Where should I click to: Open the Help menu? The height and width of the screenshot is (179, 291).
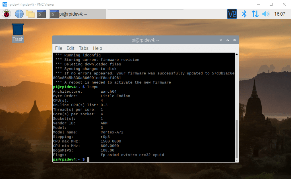[x=97, y=48]
